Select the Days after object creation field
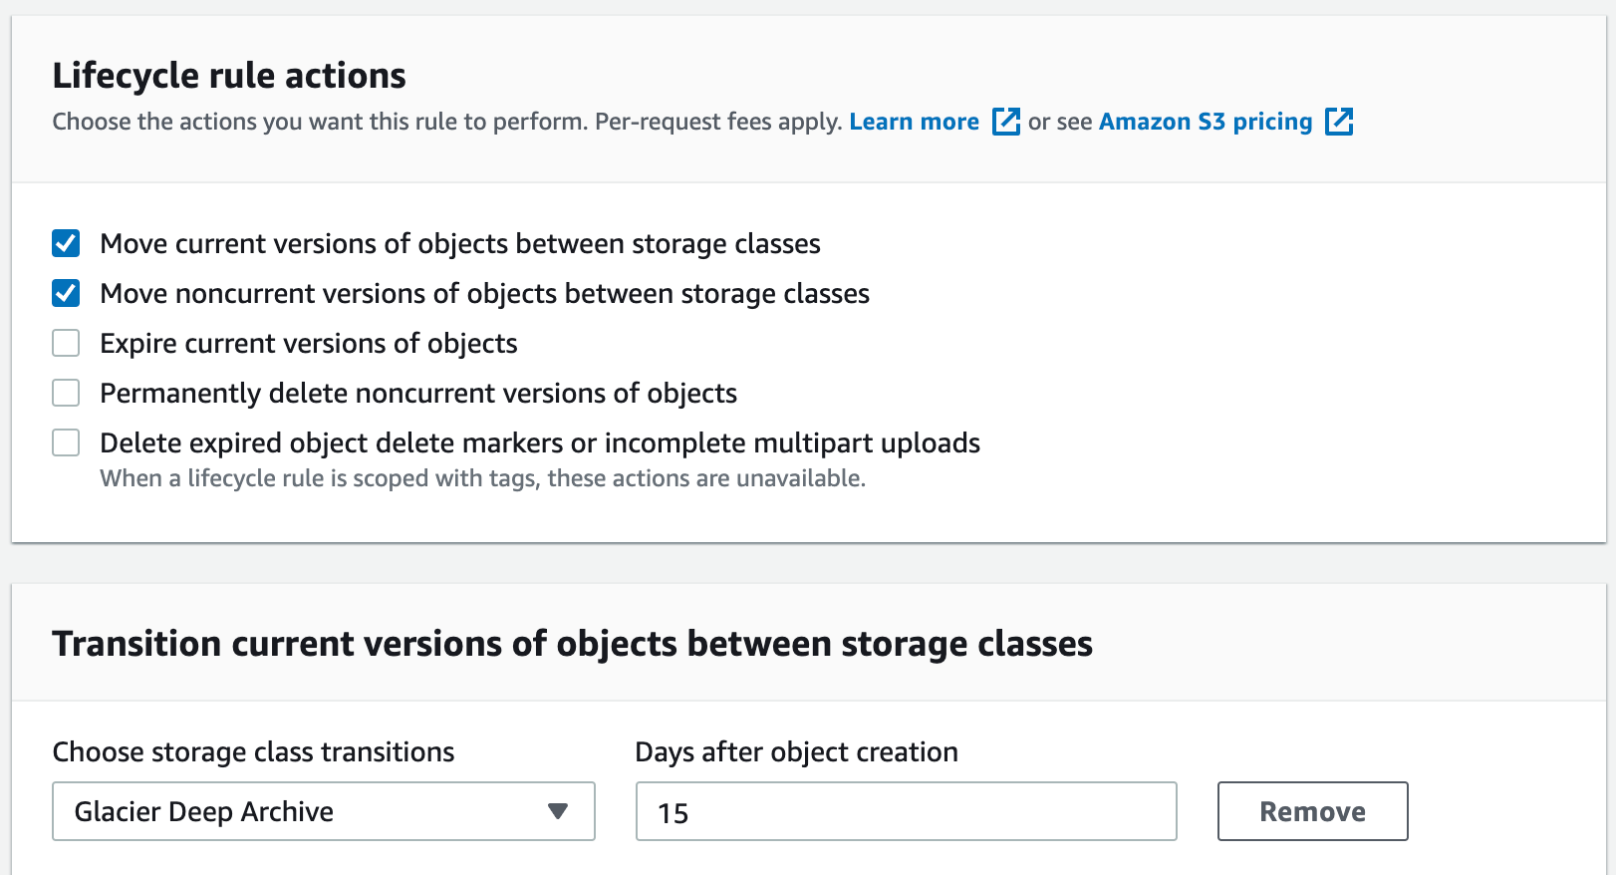 (x=905, y=811)
